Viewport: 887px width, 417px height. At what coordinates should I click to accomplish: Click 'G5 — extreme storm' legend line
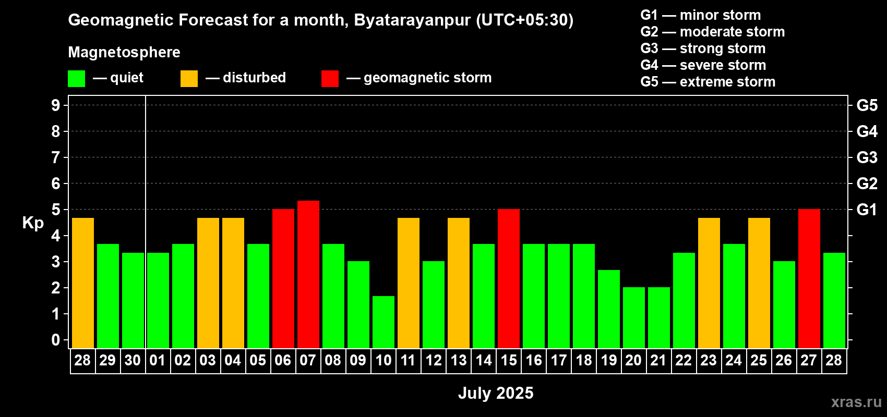(x=708, y=82)
